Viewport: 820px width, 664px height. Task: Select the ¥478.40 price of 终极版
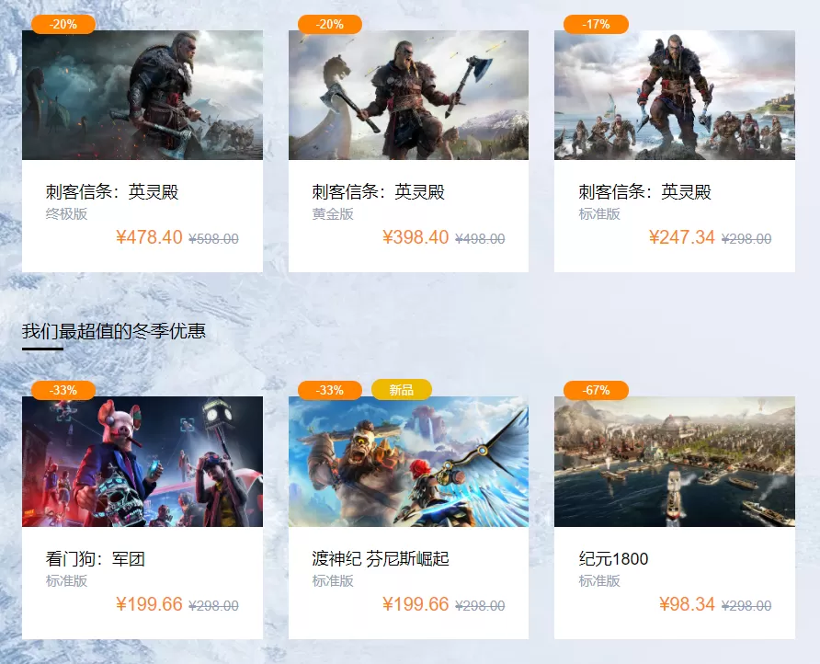point(149,237)
